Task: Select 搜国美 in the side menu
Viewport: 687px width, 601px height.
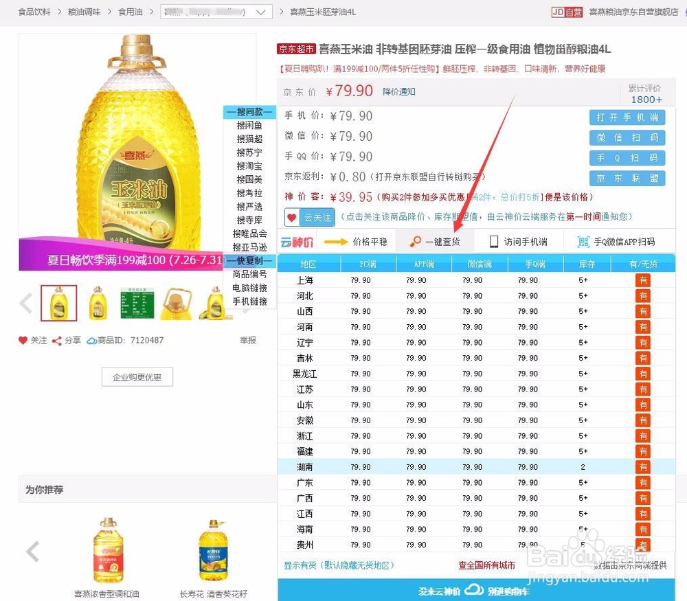Action: pyautogui.click(x=249, y=179)
